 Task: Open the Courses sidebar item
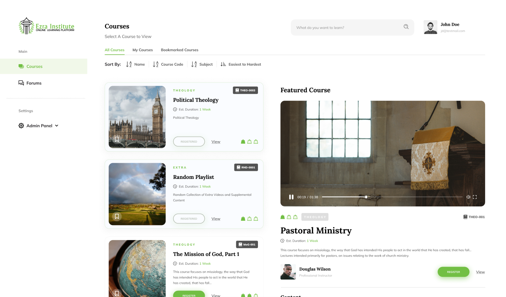44,66
